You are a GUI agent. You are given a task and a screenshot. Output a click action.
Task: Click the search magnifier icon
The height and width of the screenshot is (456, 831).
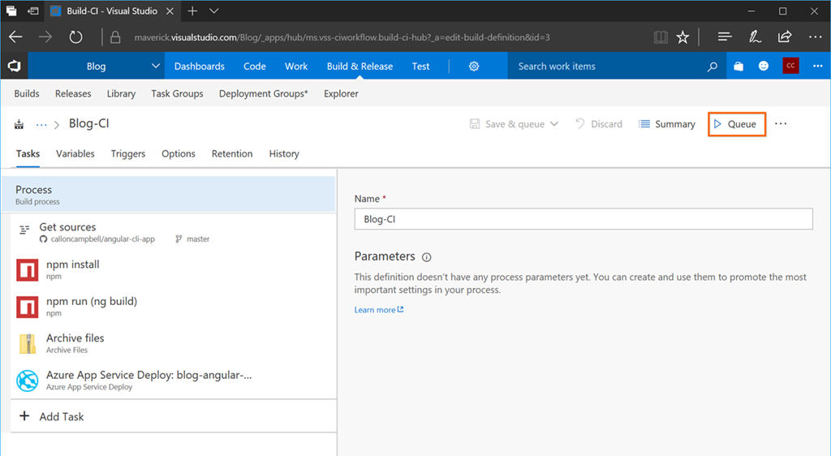(712, 67)
